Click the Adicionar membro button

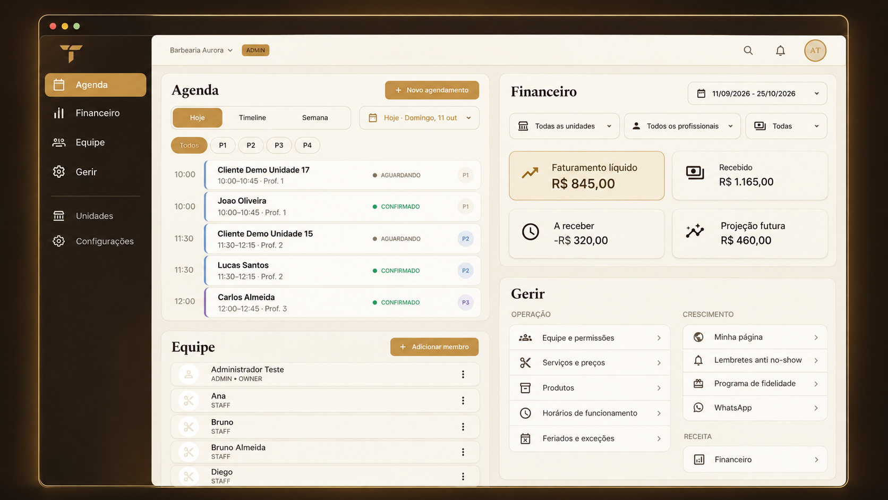(x=434, y=347)
